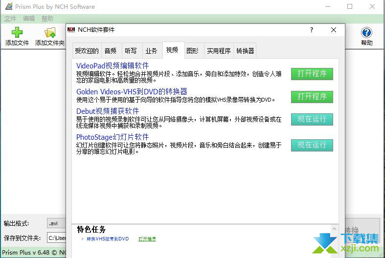Image resolution: width=385 pixels, height=258 pixels.
Task: Click the 保存到文件夹 path field
Action: pyautogui.click(x=57, y=238)
